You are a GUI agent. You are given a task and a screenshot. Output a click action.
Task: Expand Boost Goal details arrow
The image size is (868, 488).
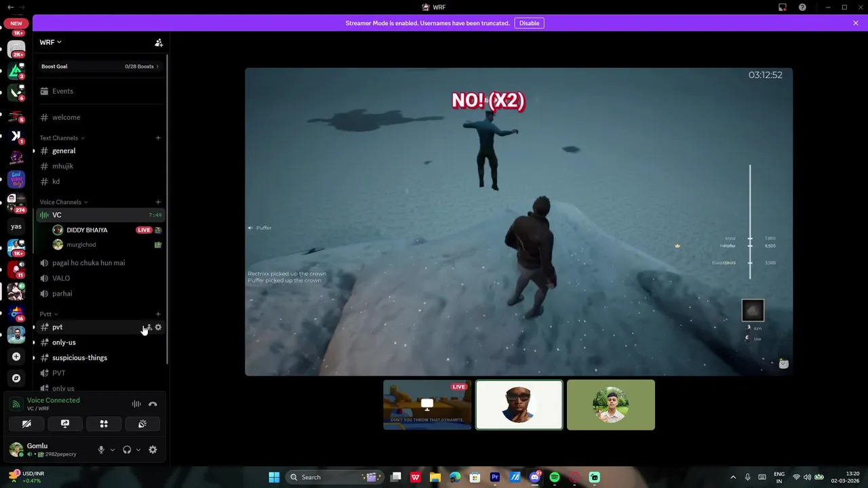tap(157, 66)
